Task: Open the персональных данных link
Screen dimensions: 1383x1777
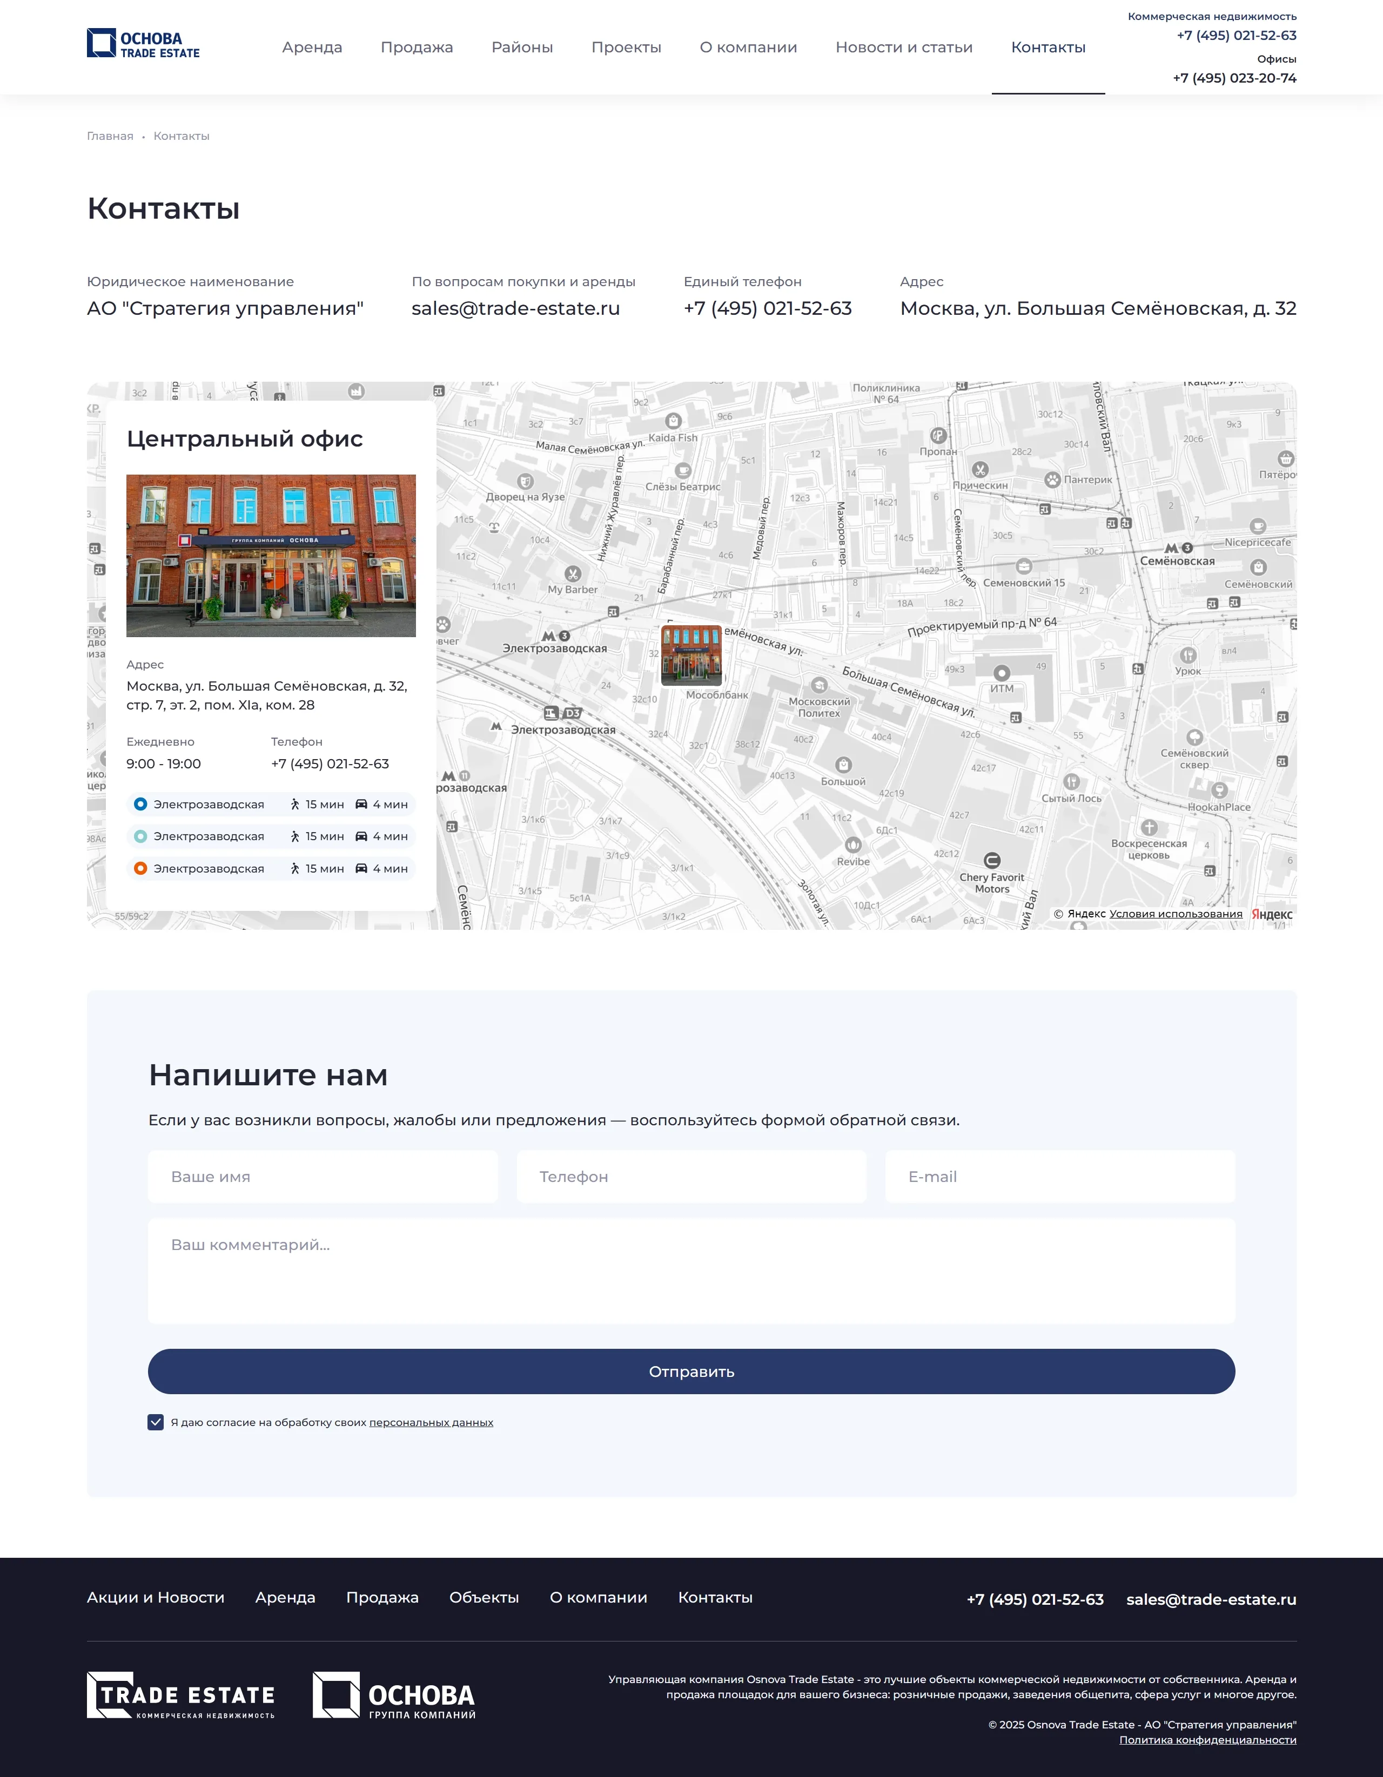Action: (x=431, y=1422)
